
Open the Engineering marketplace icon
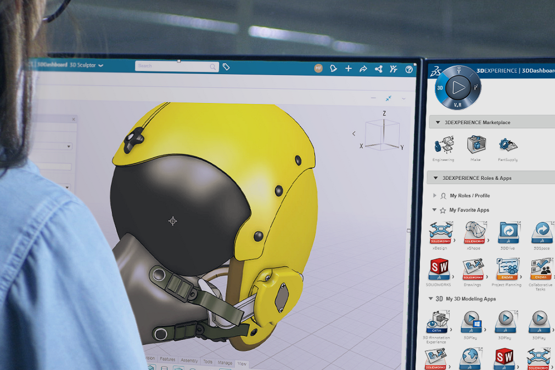(444, 145)
